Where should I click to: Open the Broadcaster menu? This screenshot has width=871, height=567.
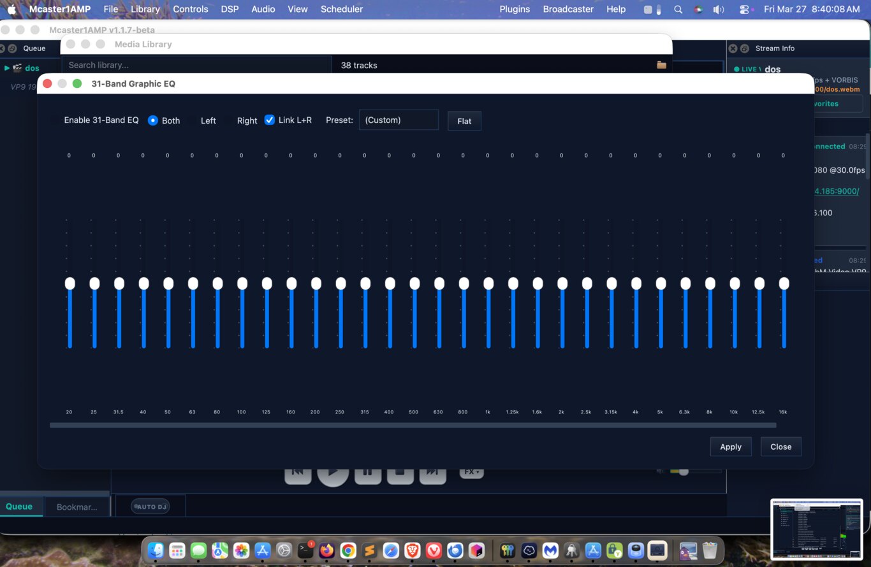(x=568, y=9)
